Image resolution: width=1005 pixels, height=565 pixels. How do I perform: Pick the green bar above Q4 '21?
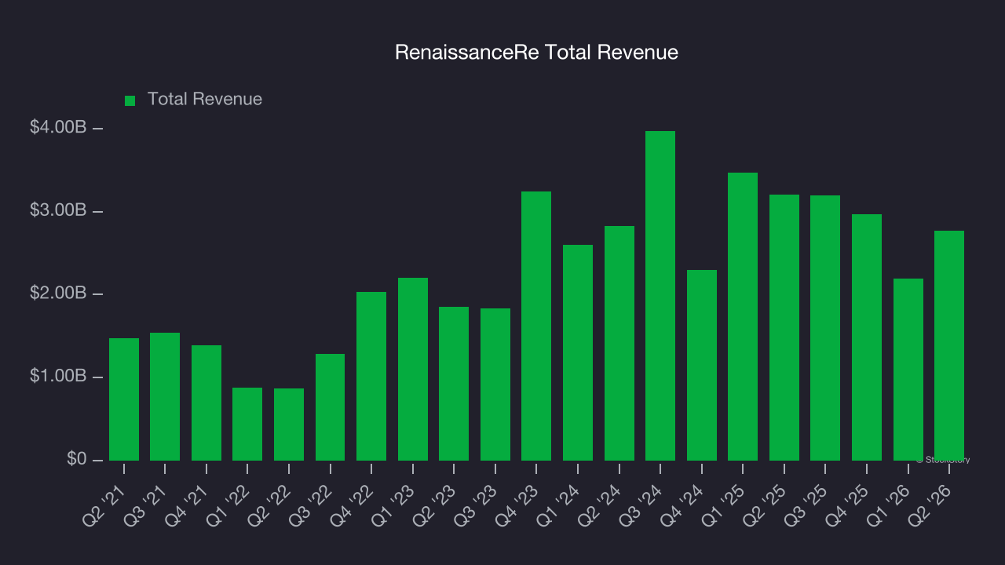pos(206,403)
